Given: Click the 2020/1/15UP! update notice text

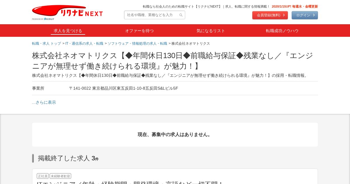Looking at the screenshot, I should pyautogui.click(x=295, y=6).
